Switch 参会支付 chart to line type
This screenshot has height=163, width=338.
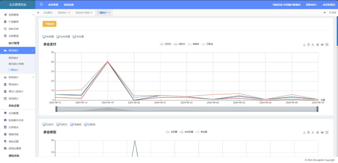pos(313,45)
